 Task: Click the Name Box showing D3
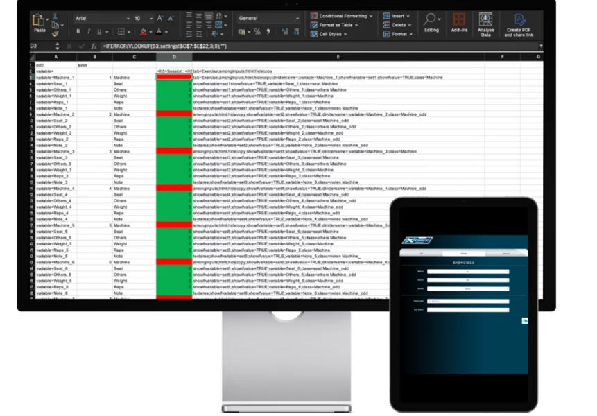41,46
